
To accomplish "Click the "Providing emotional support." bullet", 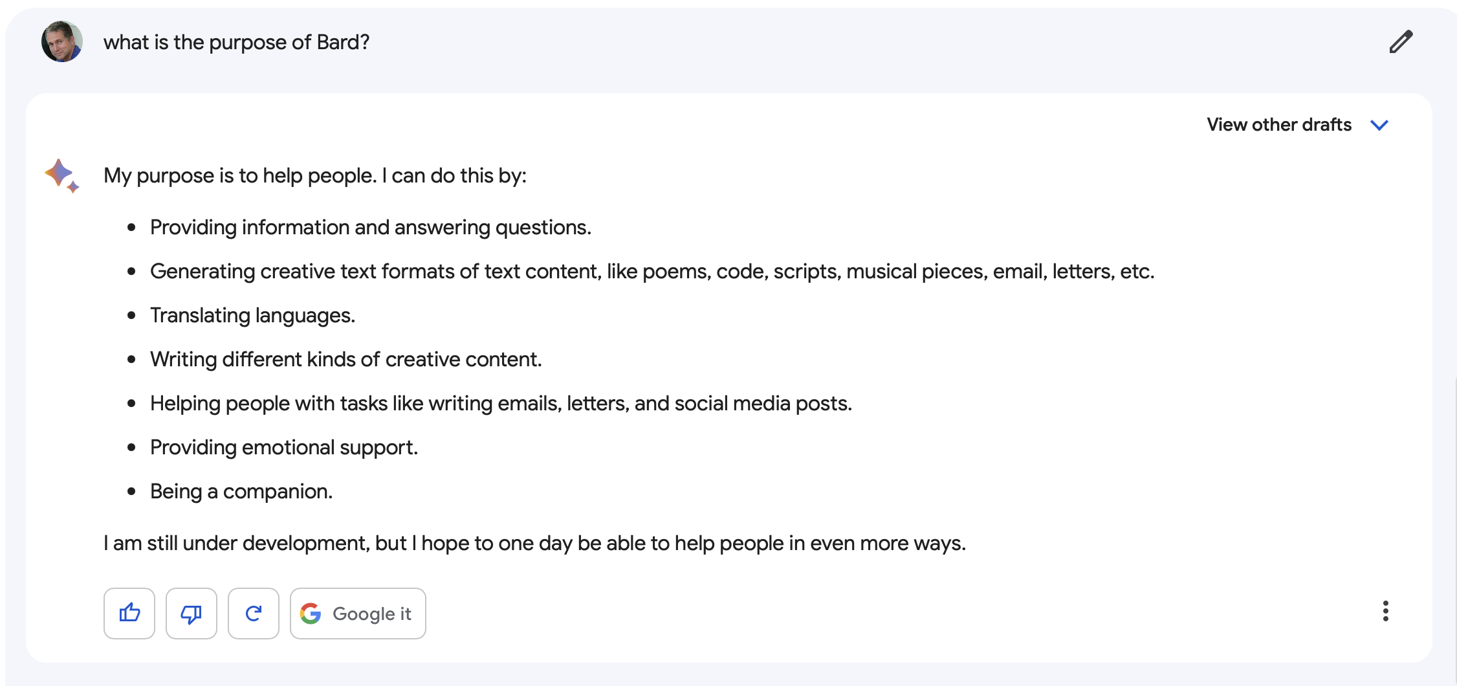I will point(283,447).
